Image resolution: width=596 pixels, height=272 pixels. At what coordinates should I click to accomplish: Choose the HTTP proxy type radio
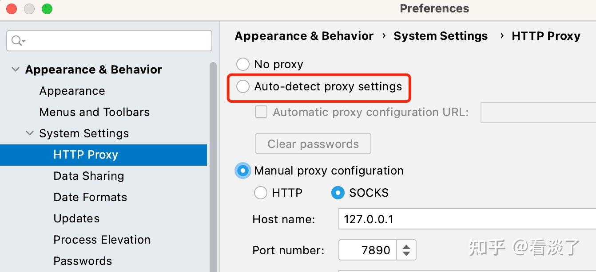[261, 193]
